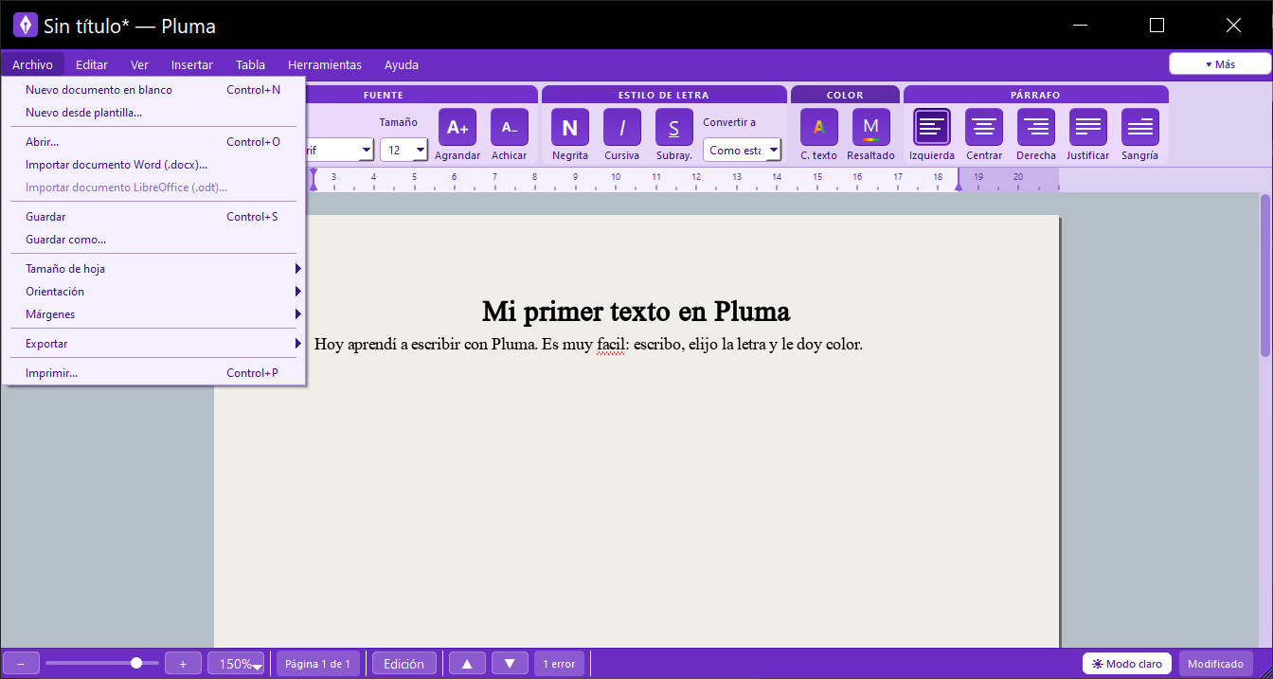Open the 150% zoom dropdown
The image size is (1273, 679).
(x=237, y=664)
